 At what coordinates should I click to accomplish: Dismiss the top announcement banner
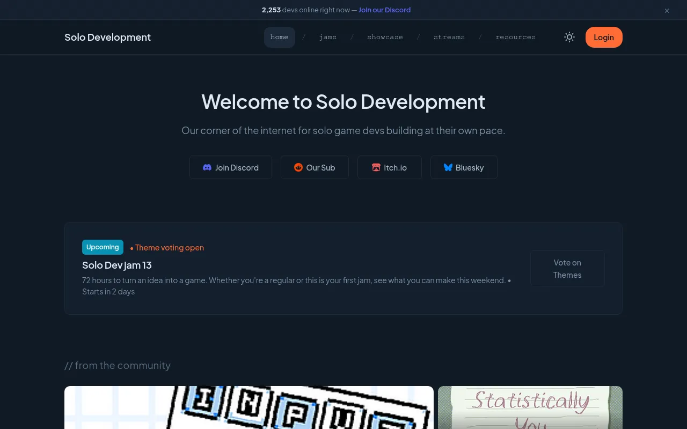pyautogui.click(x=667, y=10)
